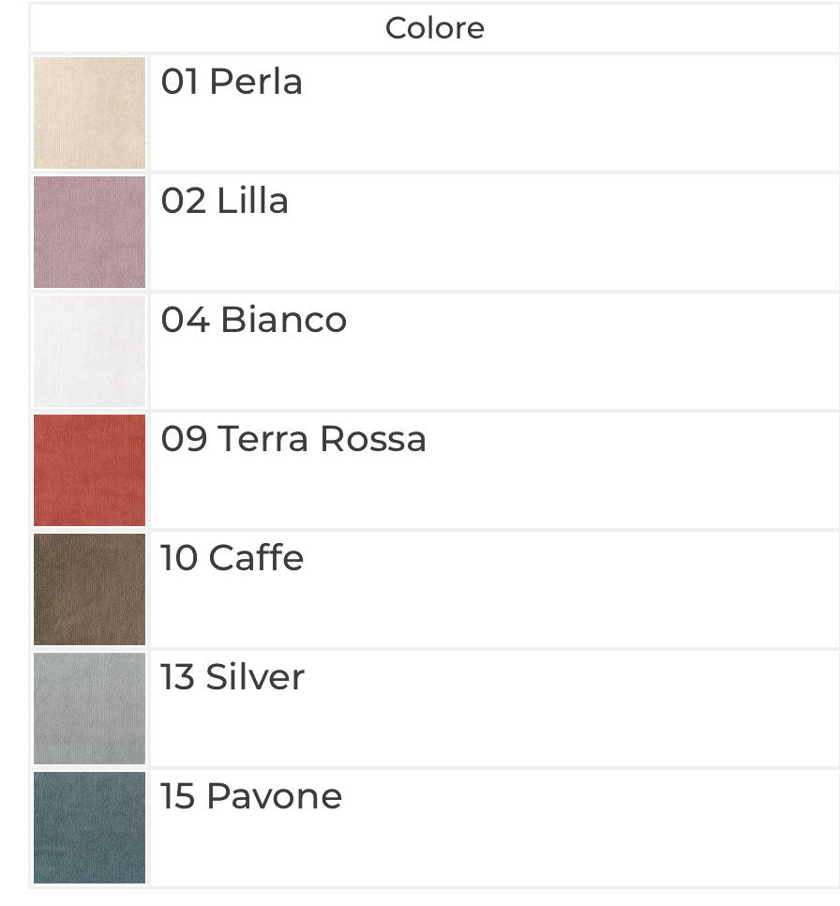Image resolution: width=840 pixels, height=906 pixels.
Task: Click the '13 Silver' text label
Action: [232, 676]
